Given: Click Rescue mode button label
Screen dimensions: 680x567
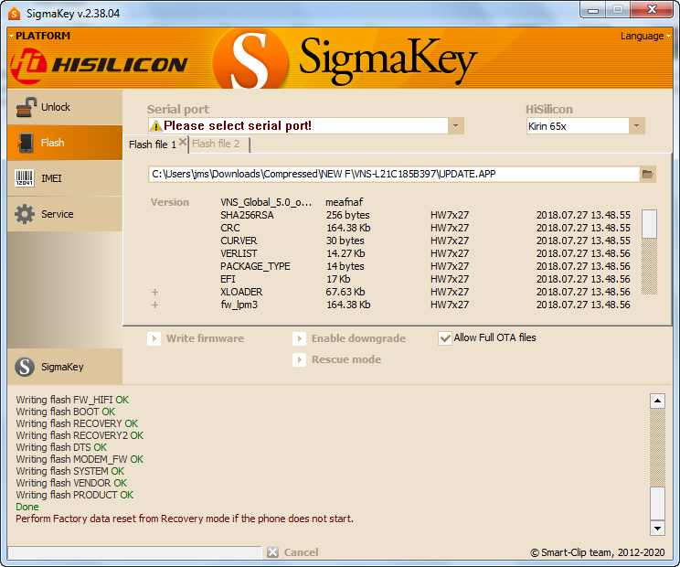Looking at the screenshot, I should [x=346, y=359].
